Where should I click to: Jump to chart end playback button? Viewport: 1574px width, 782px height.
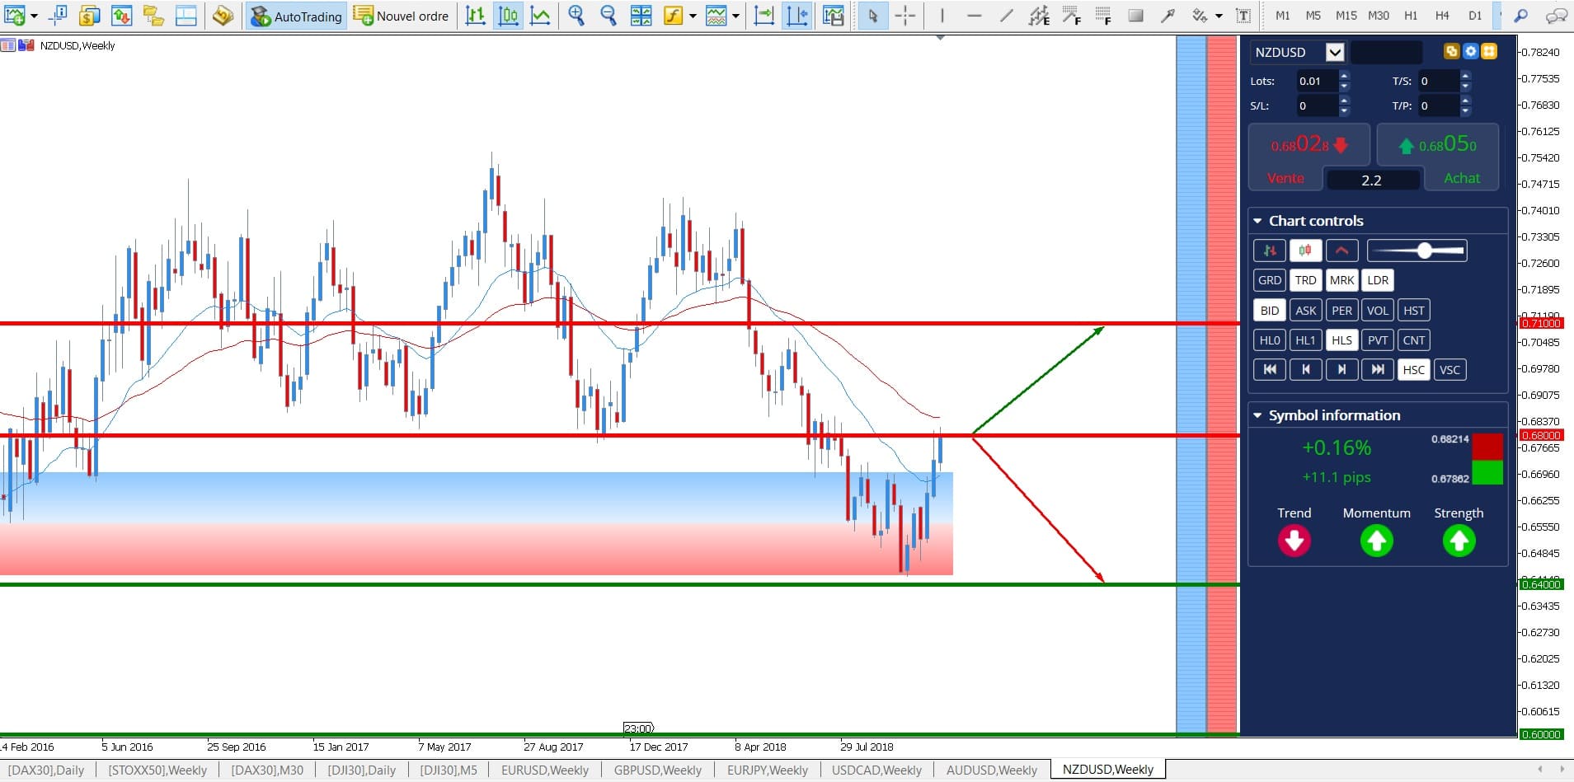[1378, 370]
